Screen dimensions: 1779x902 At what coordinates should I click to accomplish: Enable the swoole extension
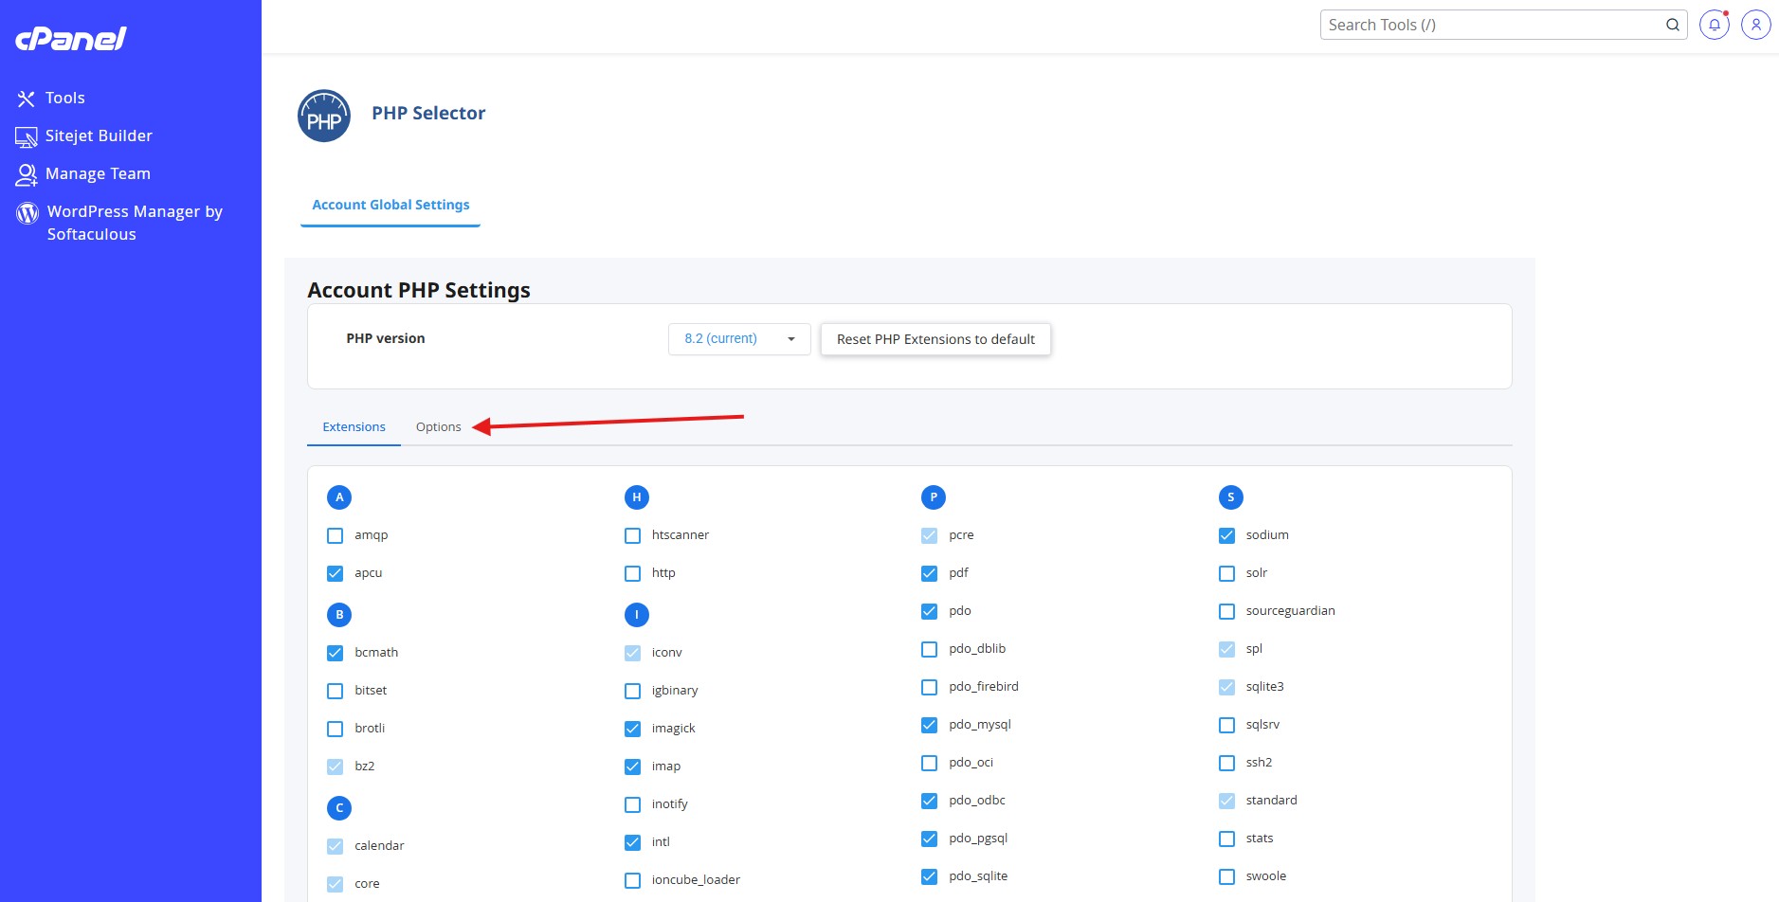(1226, 876)
